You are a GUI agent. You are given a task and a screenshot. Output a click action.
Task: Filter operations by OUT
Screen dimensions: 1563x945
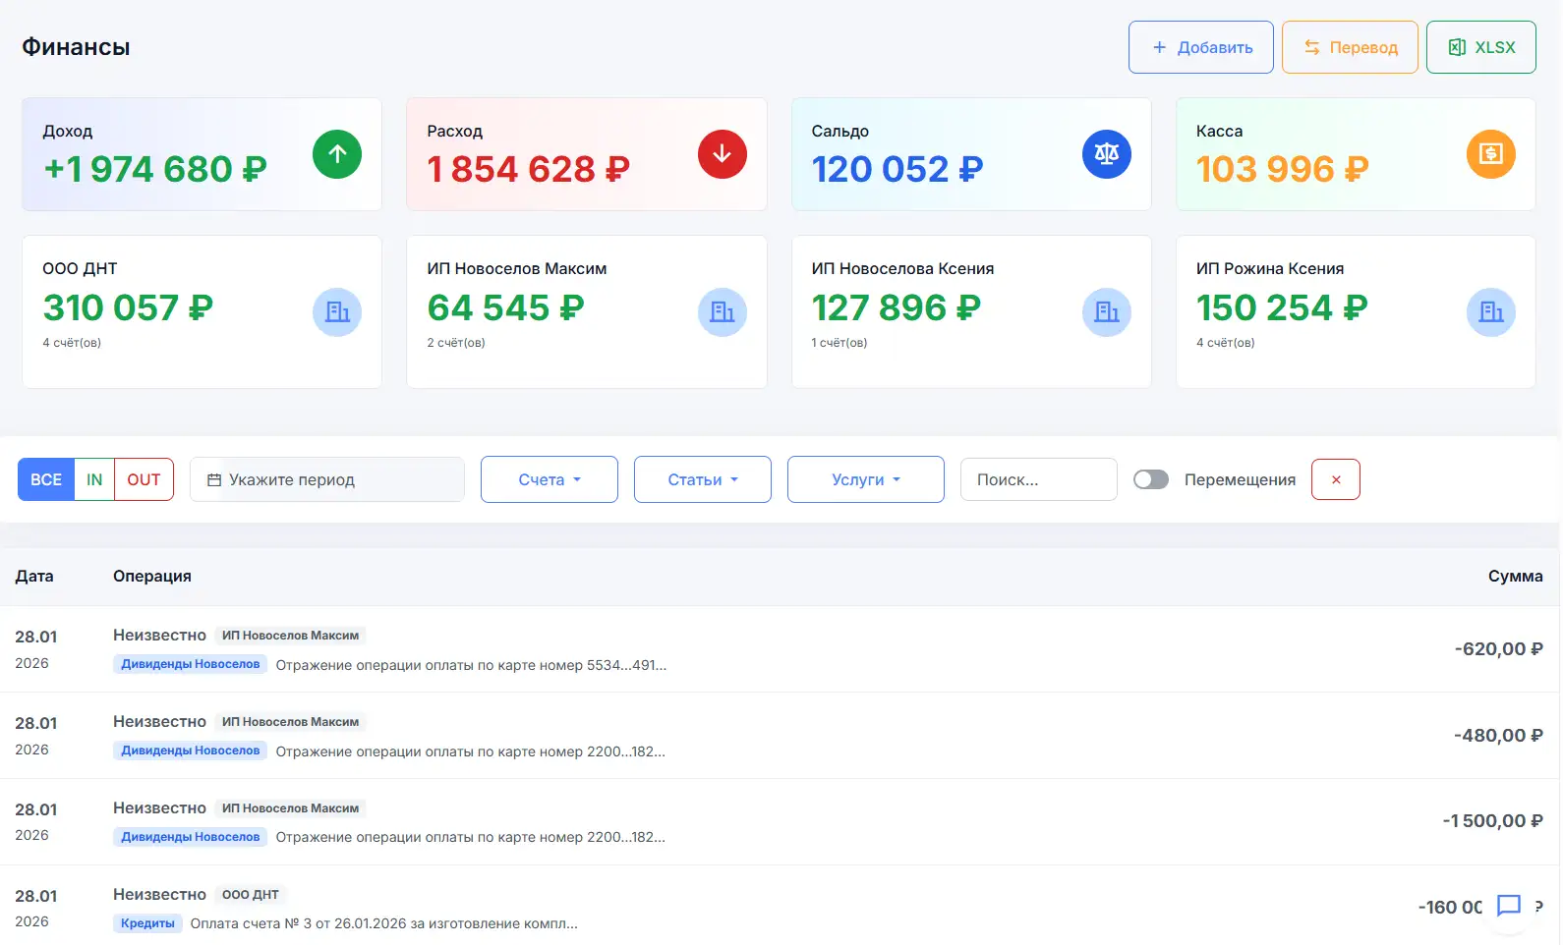point(144,479)
